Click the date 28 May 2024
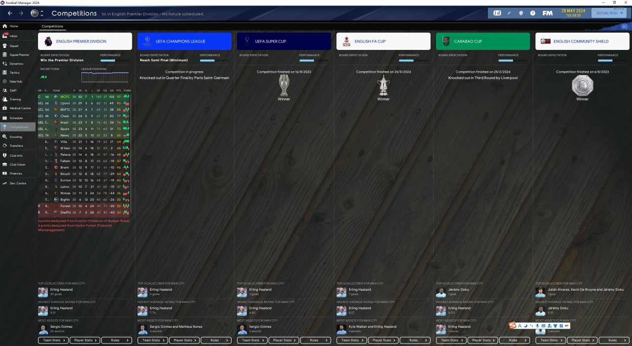Image resolution: width=632 pixels, height=346 pixels. [573, 11]
